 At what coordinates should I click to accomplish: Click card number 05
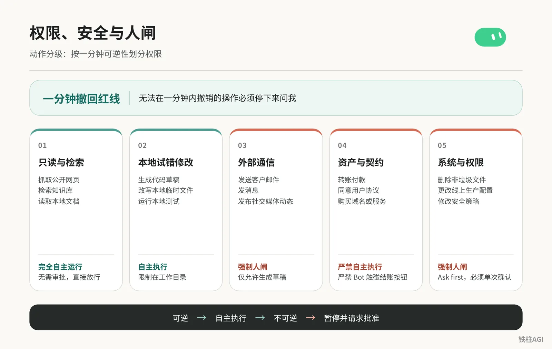pos(442,145)
